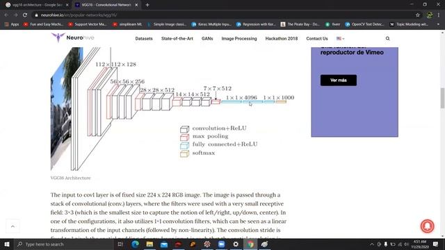Switch to Chrome in the taskbar

(250, 244)
